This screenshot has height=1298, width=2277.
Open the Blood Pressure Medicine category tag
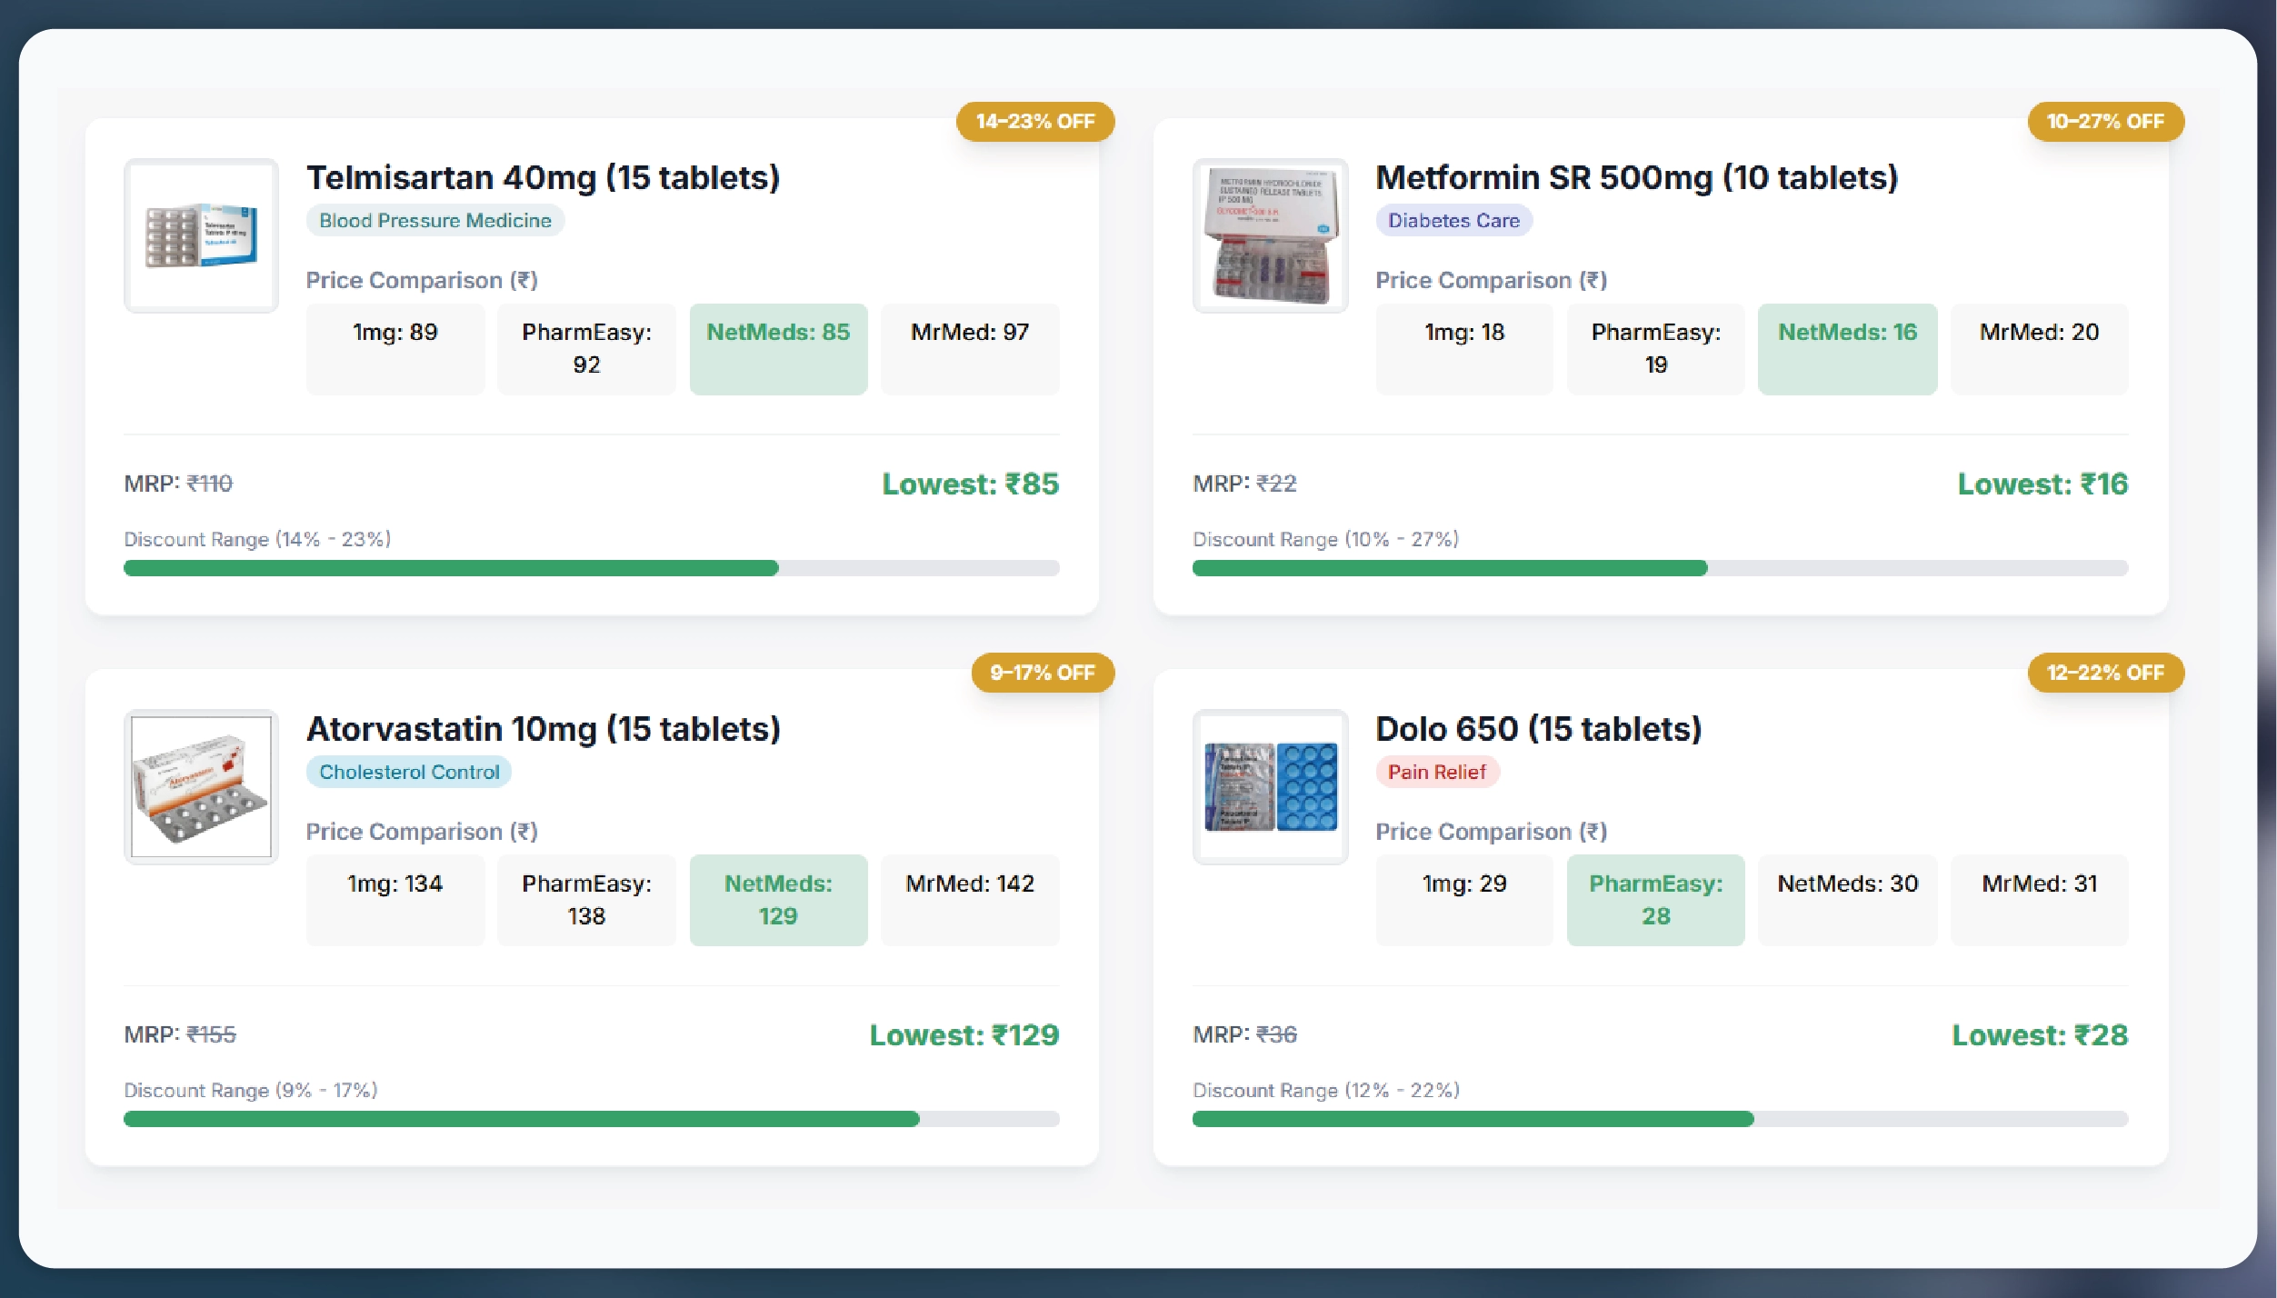coord(434,220)
